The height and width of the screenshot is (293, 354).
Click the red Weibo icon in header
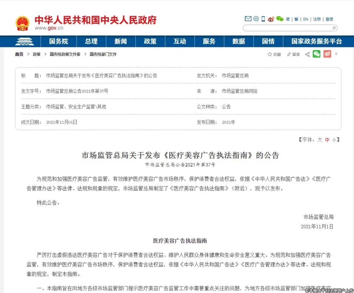pyautogui.click(x=271, y=19)
